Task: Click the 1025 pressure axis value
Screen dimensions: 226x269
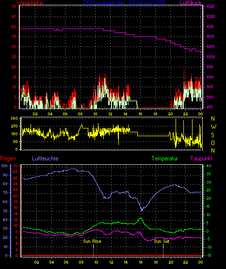Action: click(x=210, y=6)
